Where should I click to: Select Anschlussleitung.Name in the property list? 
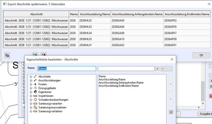coord(112,79)
